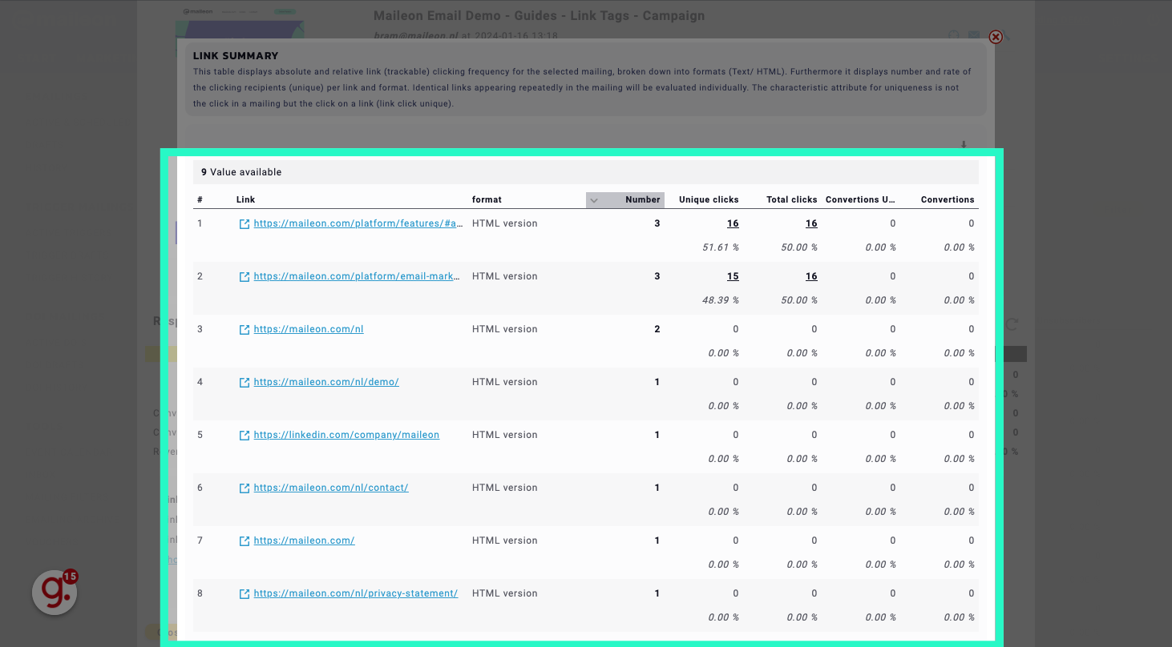Image resolution: width=1172 pixels, height=647 pixels.
Task: Click unique clicks value 15 in row 2
Action: point(733,276)
